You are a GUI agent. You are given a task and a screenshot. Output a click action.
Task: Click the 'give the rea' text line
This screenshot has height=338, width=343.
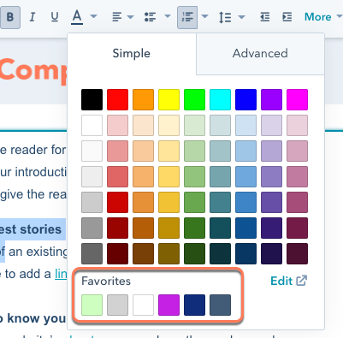click(33, 194)
